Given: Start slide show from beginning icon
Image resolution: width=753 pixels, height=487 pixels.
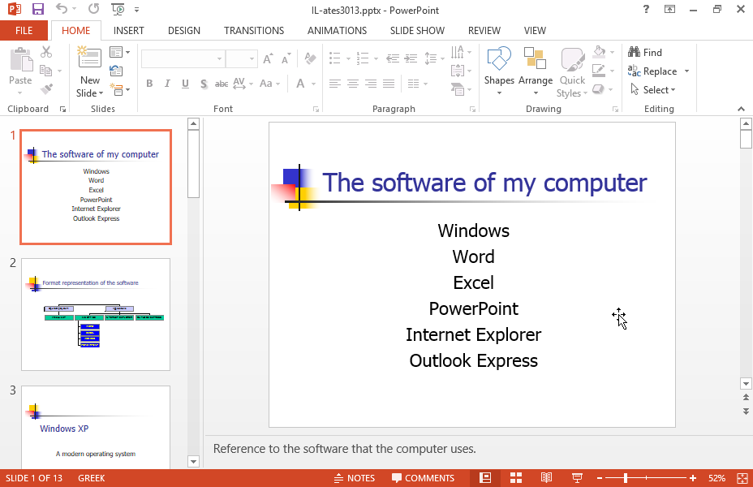Looking at the screenshot, I should pyautogui.click(x=118, y=9).
